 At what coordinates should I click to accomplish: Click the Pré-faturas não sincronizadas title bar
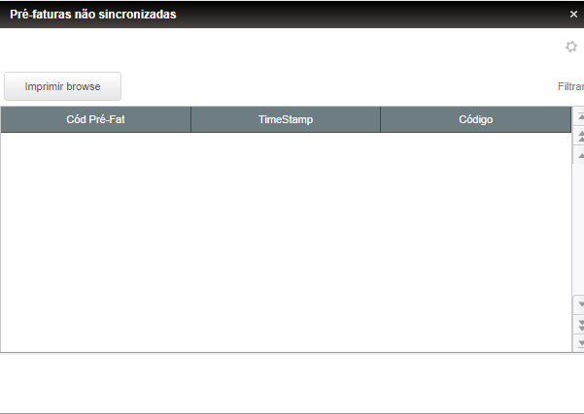point(283,15)
